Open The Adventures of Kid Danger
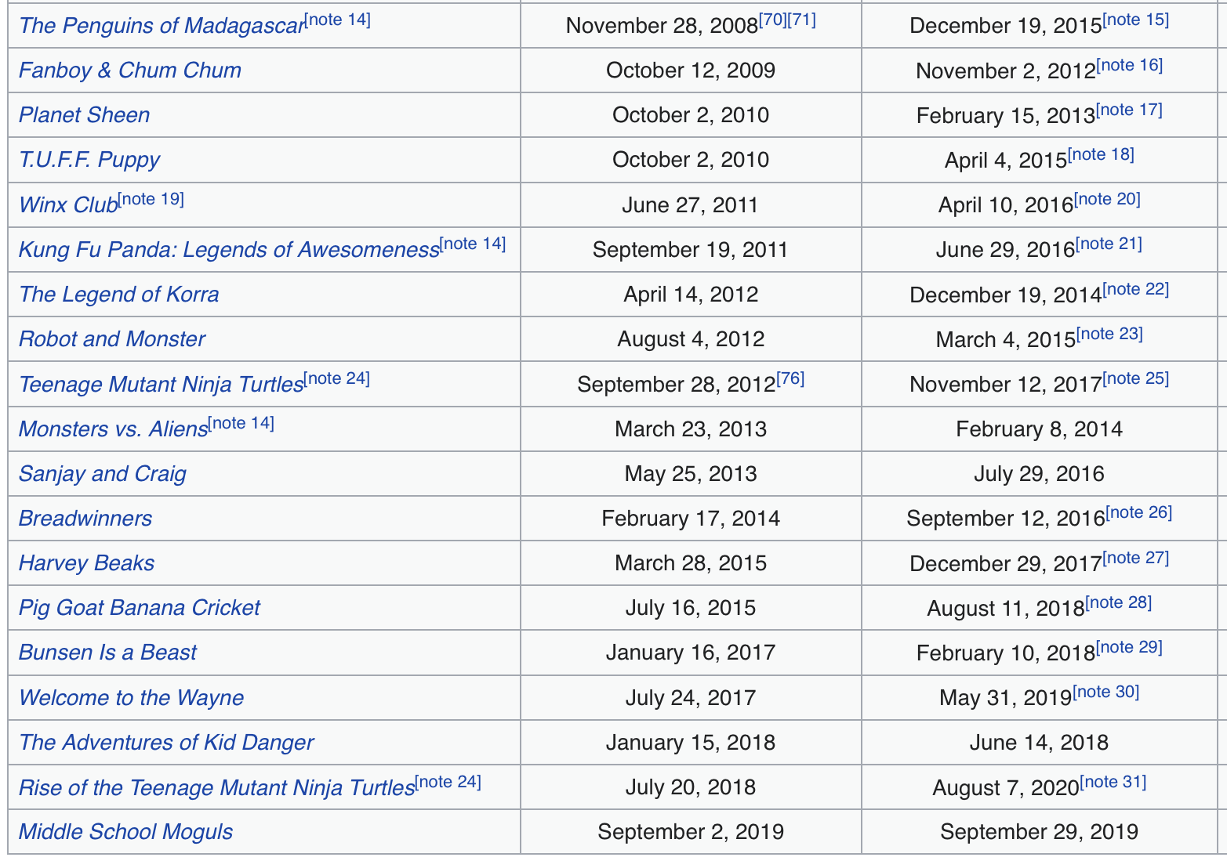The image size is (1227, 868). [166, 743]
